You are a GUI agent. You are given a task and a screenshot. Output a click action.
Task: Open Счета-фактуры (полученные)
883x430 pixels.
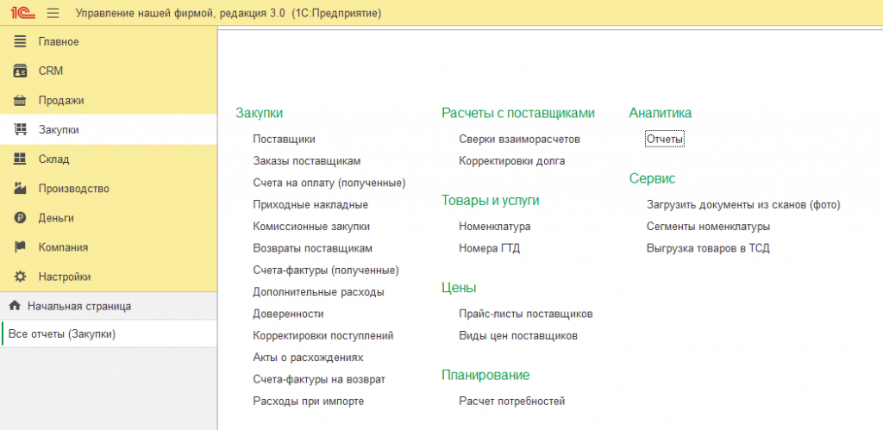click(326, 271)
